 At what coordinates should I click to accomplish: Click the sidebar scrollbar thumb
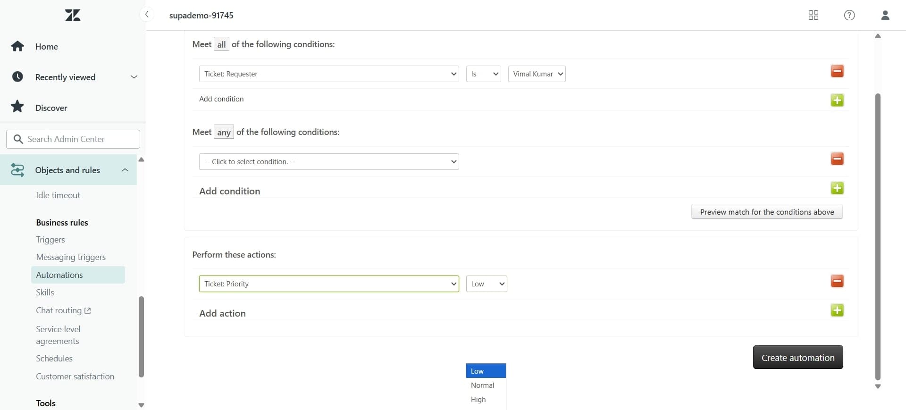pyautogui.click(x=141, y=337)
